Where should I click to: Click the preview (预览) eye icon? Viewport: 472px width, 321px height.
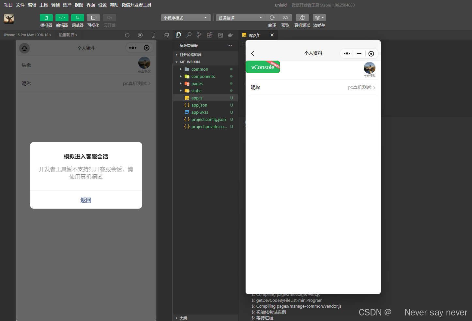(x=285, y=18)
